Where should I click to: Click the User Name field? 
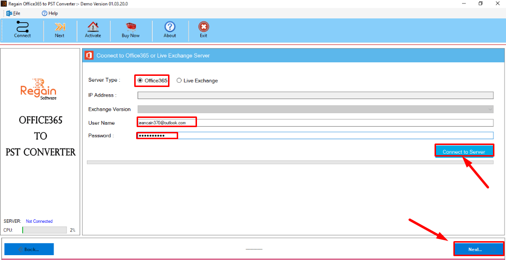point(316,123)
